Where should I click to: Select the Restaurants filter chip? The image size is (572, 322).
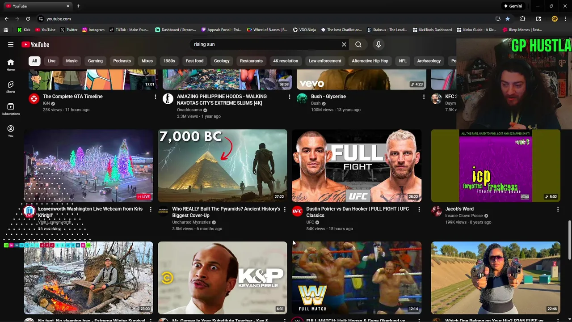click(251, 61)
